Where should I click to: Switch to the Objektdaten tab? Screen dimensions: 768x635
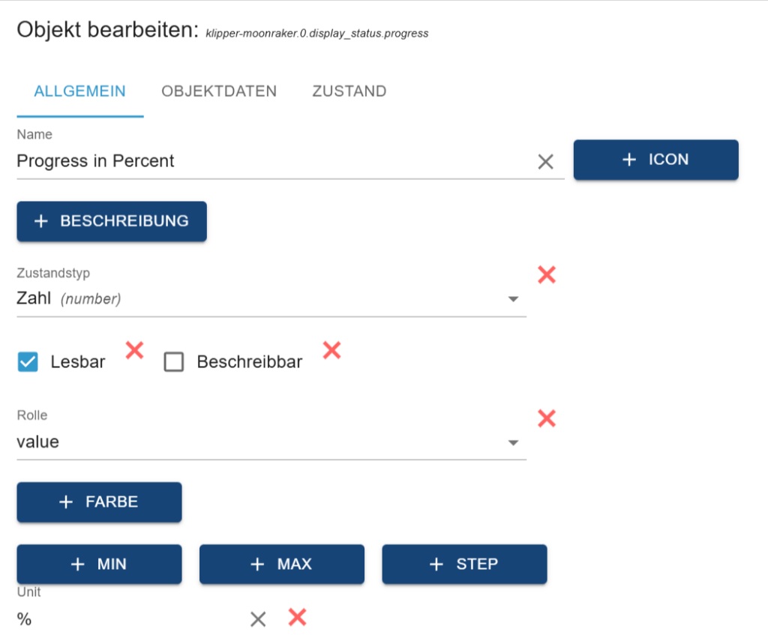tap(219, 91)
